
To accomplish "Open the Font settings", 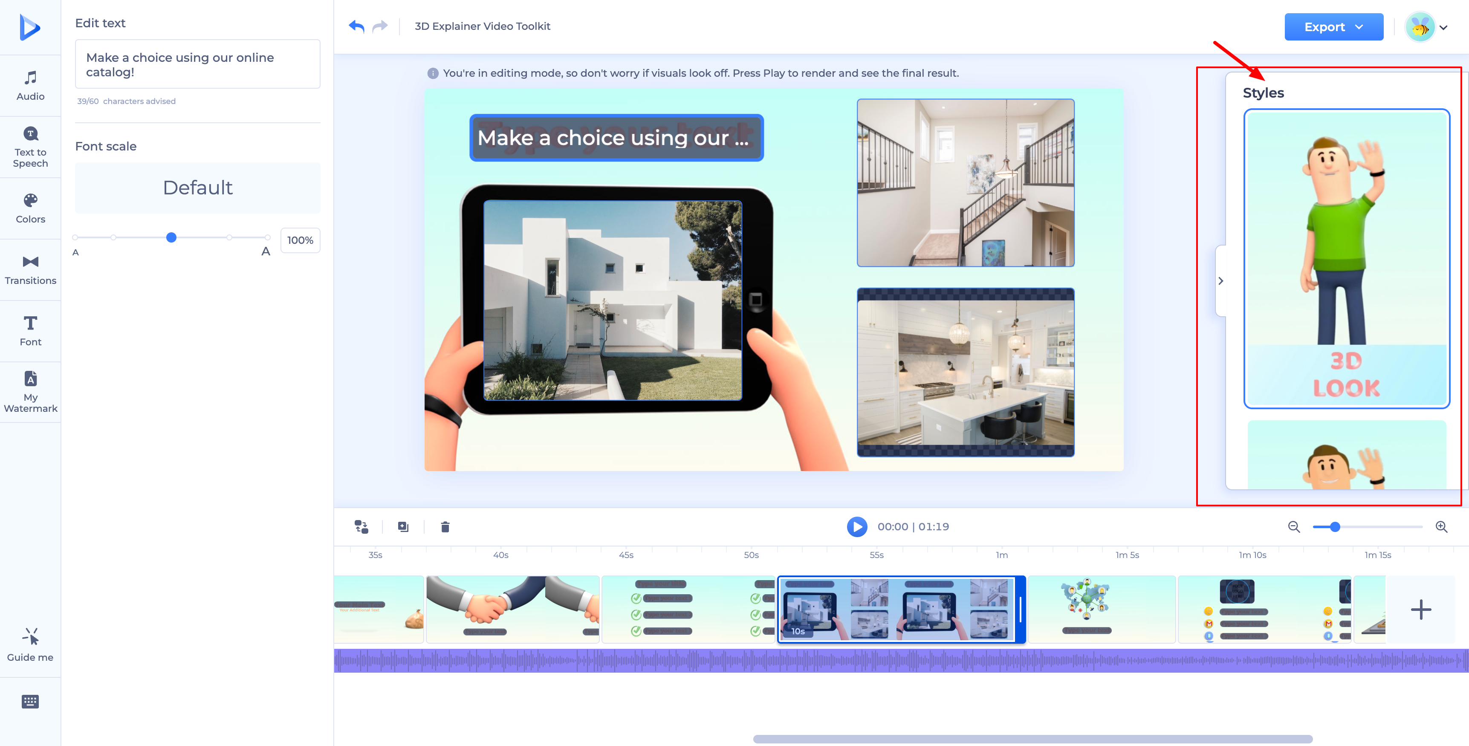I will [x=30, y=331].
